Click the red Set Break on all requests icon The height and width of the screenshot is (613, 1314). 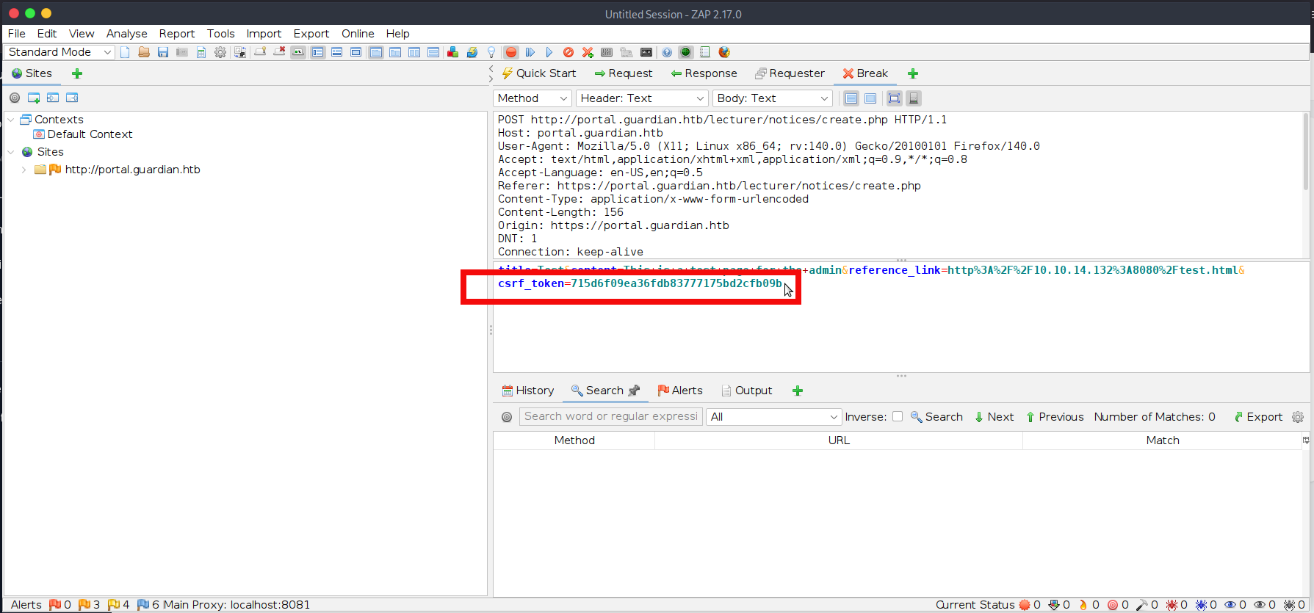511,52
